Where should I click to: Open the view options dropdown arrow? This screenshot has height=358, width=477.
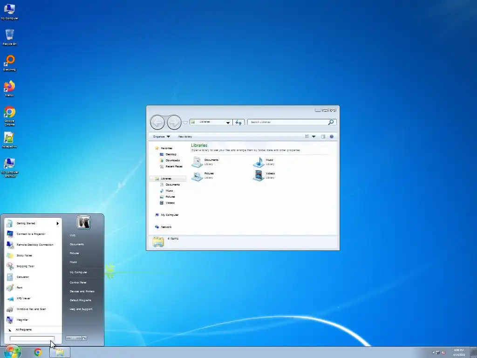point(313,137)
